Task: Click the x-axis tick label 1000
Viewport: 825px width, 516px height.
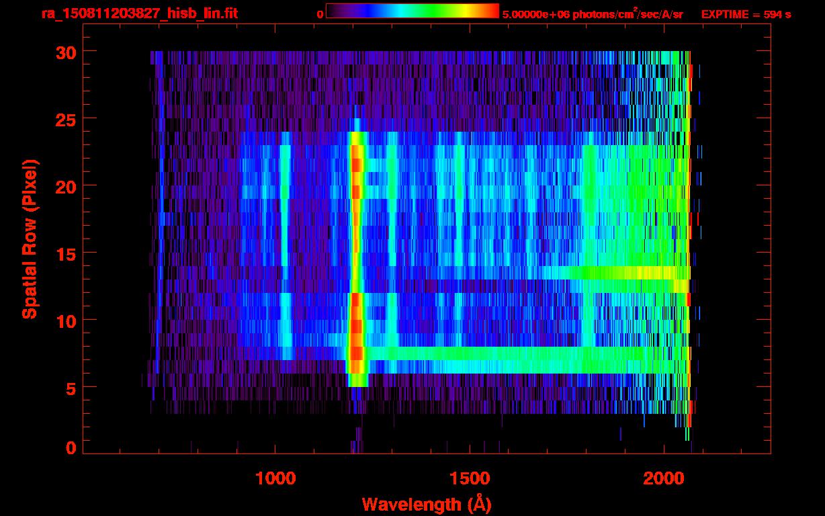Action: 275,478
